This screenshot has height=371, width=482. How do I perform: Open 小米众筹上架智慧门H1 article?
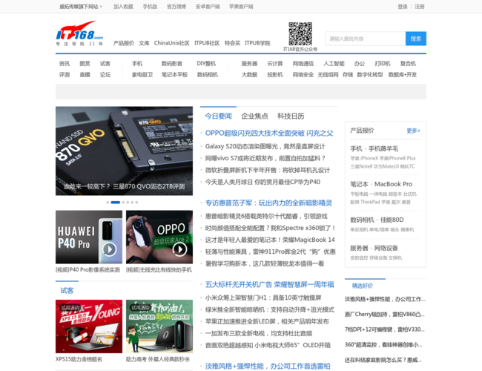263,298
